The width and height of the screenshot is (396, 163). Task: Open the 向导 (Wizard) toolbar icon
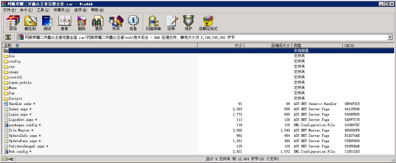pyautogui.click(x=116, y=23)
